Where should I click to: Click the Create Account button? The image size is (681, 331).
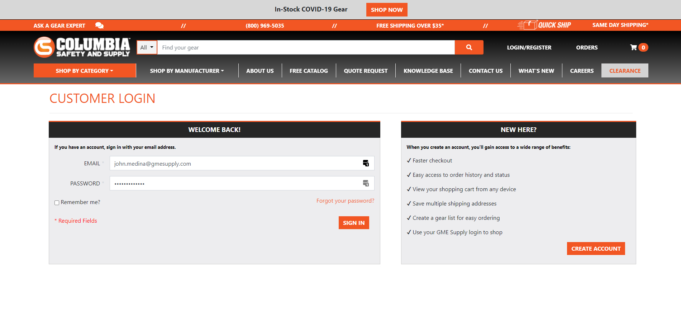coord(596,249)
